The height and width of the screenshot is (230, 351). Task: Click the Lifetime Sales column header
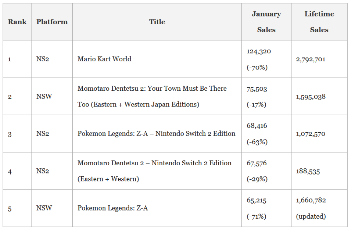[x=319, y=22]
